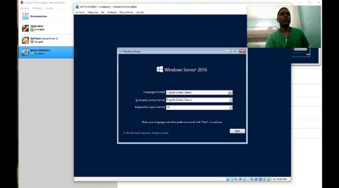Open Entrada menu in VM window
The height and width of the screenshot is (188, 339).
point(112,12)
